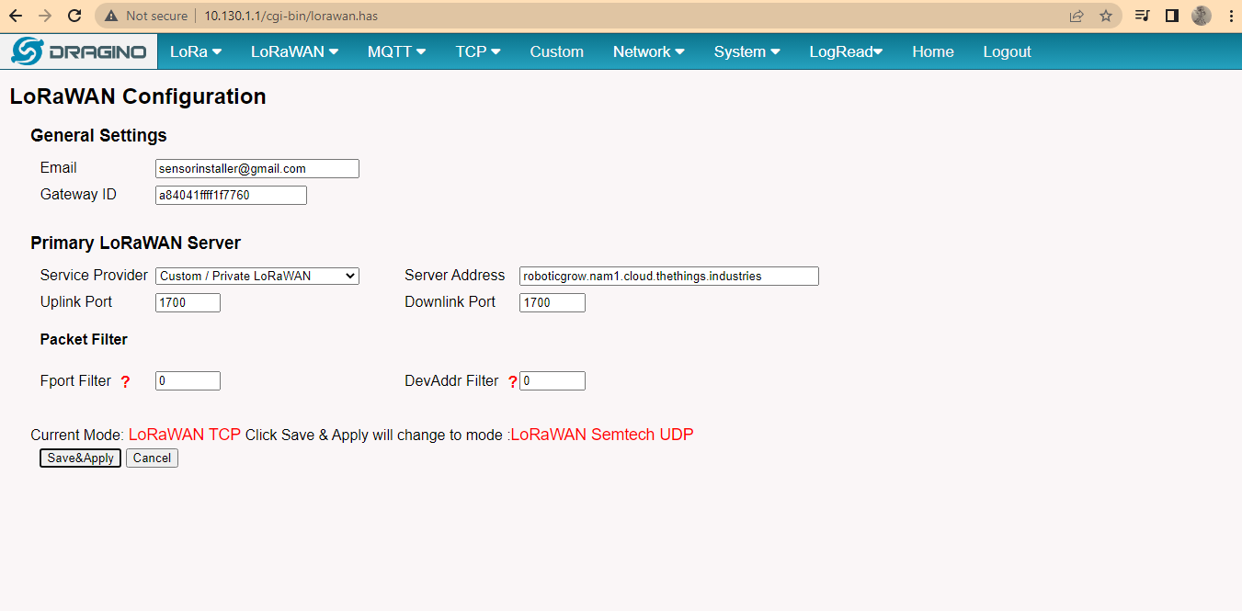Viewport: 1242px width, 611px height.
Task: Go to the Custom page
Action: point(556,51)
